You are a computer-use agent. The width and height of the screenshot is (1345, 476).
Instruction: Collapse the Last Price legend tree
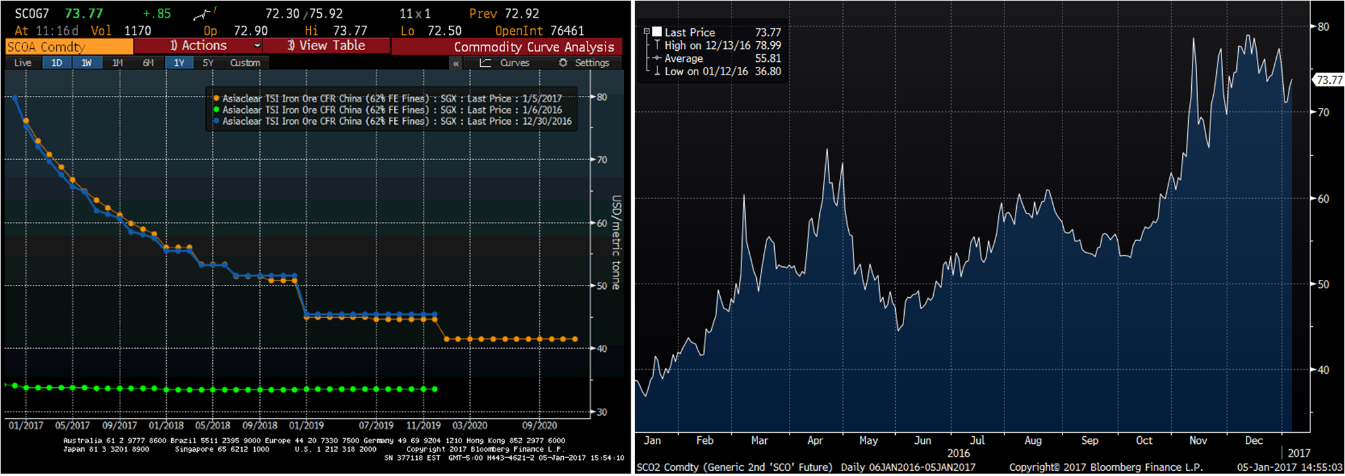point(647,32)
